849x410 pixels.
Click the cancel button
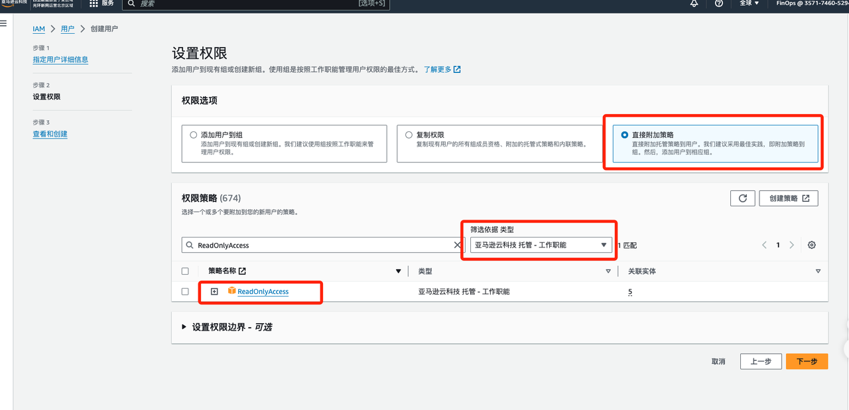coord(718,362)
